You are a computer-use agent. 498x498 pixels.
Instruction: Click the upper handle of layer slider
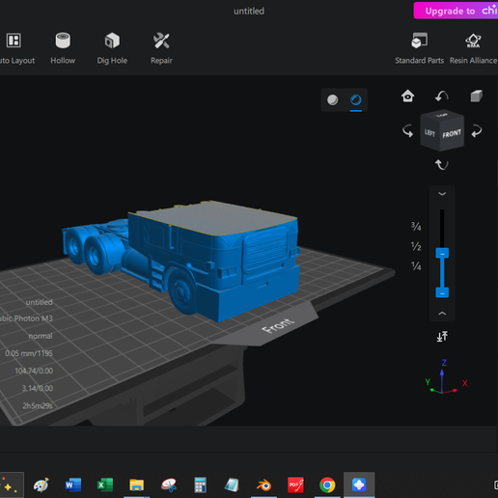point(442,253)
